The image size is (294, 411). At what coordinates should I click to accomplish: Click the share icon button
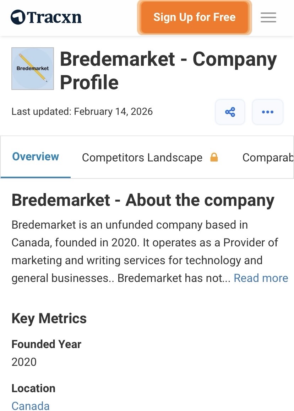click(230, 112)
